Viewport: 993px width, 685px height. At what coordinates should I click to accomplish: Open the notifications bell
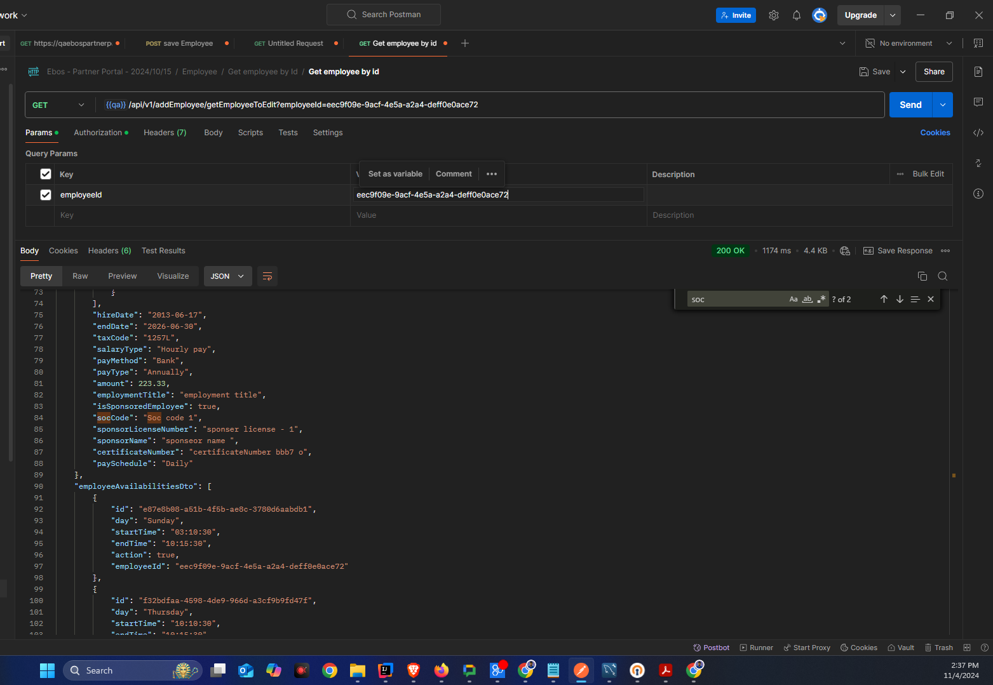tap(797, 15)
